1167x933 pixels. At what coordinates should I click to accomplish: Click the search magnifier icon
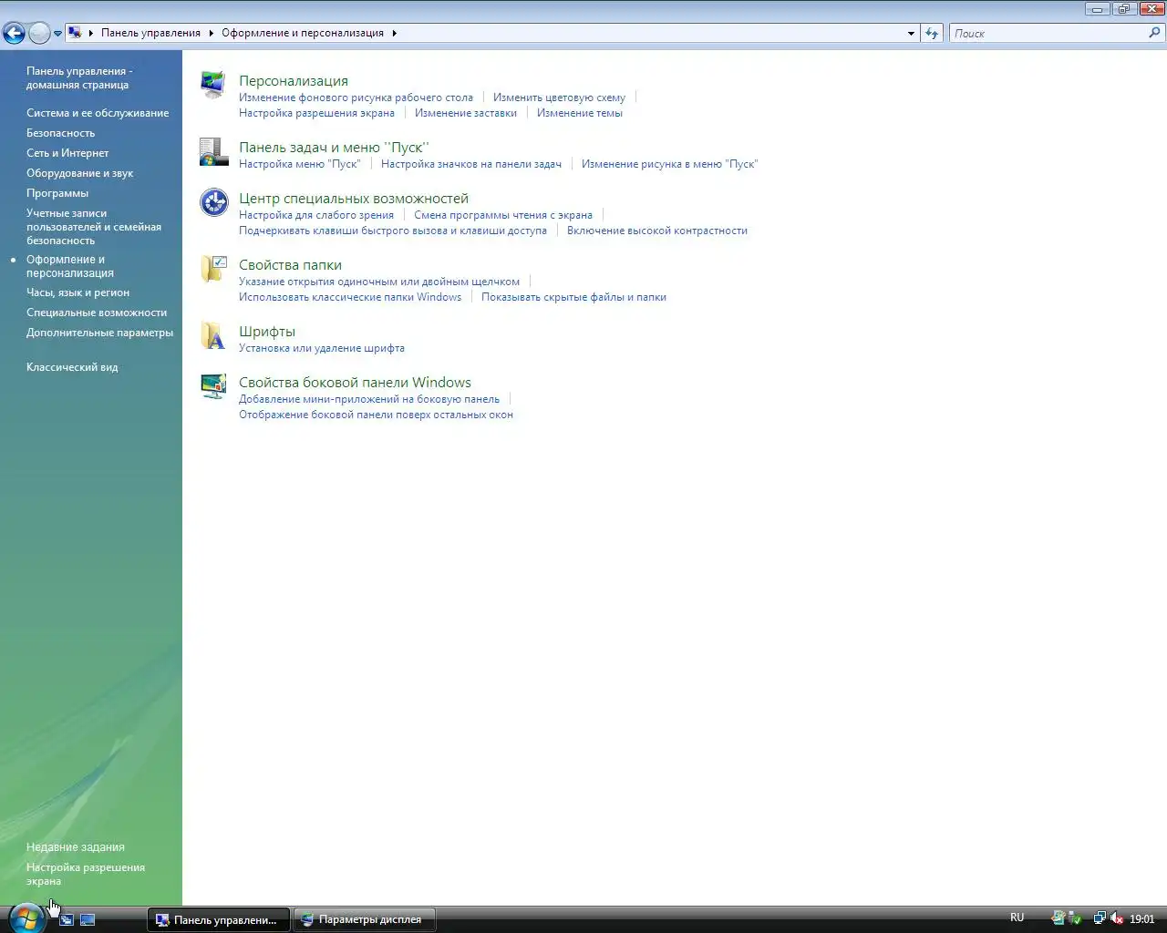[1155, 33]
